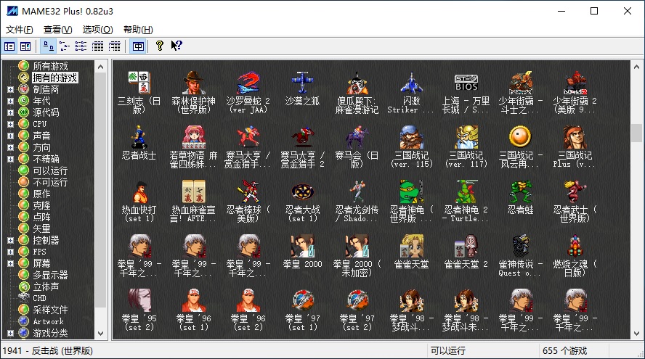Screen dimensions: 645x359
Task: Expand the 屏幕 tree node
Action: tap(10, 263)
